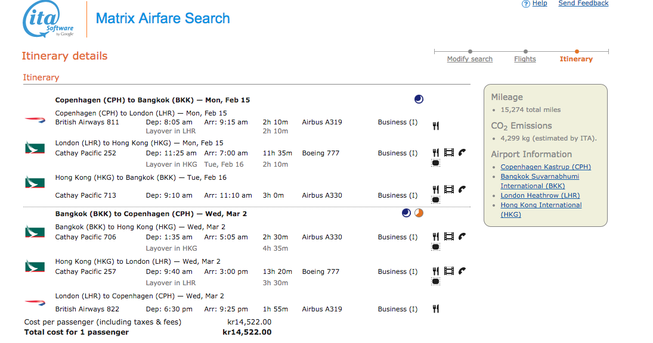Image resolution: width=653 pixels, height=343 pixels.
Task: Click the black screen icon under Cathay Pacific 252
Action: point(435,163)
